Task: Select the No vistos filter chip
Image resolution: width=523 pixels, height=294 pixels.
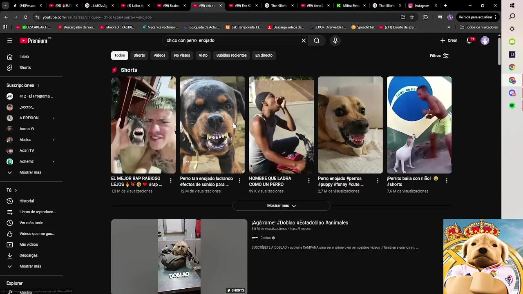Action: point(182,56)
